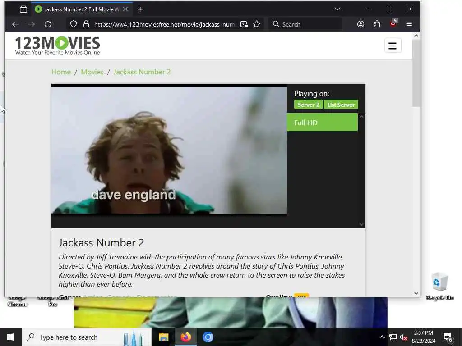Screen dimensions: 462x346
Task: Open a new browser tab
Action: tap(140, 9)
